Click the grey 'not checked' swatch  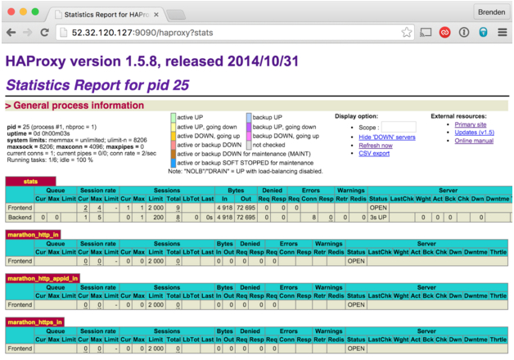point(249,145)
